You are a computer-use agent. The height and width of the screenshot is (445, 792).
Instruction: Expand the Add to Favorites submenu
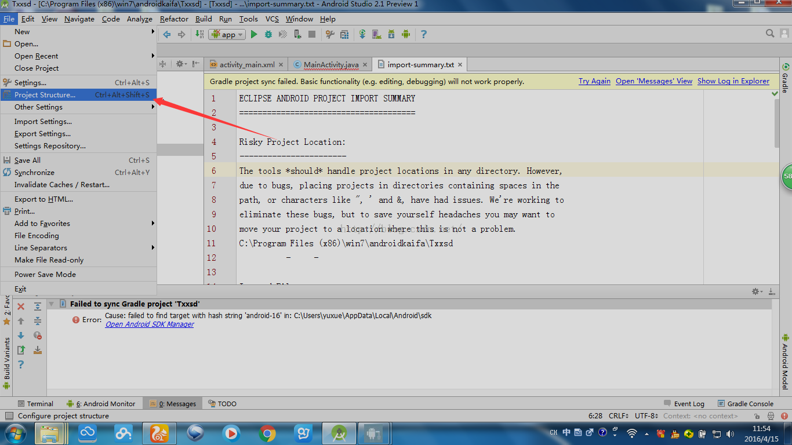(x=78, y=224)
